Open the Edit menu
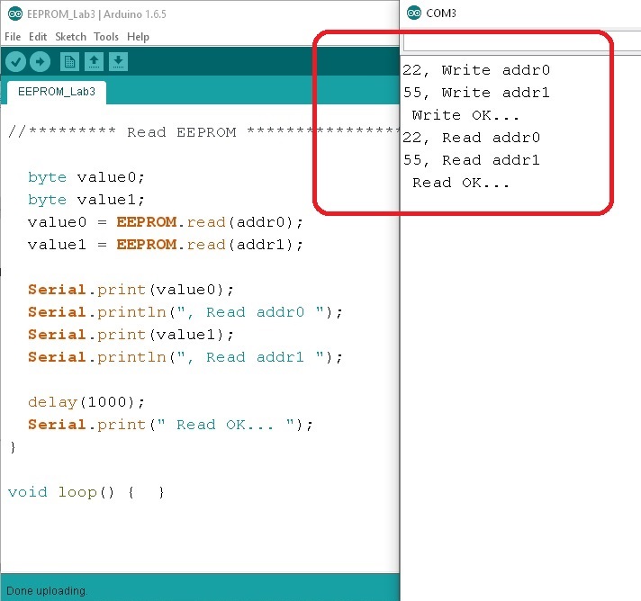 click(38, 37)
